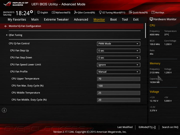The width and height of the screenshot is (180, 135).
Task: Click the CPU Fan Max. Duty Cycle field
Action: [118, 86]
